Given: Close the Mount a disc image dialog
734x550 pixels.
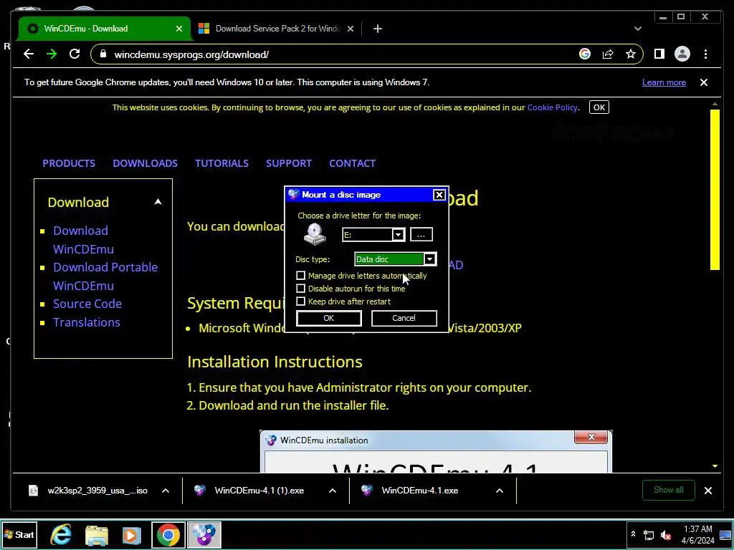Looking at the screenshot, I should pos(439,195).
